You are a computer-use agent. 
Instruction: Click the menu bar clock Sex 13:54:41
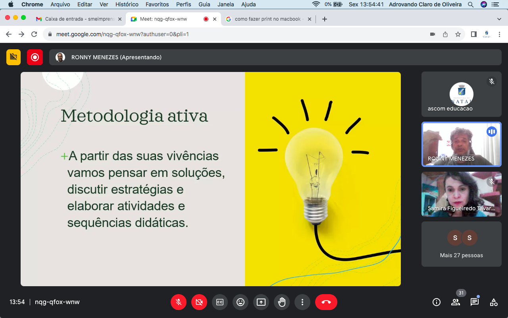[x=366, y=4]
